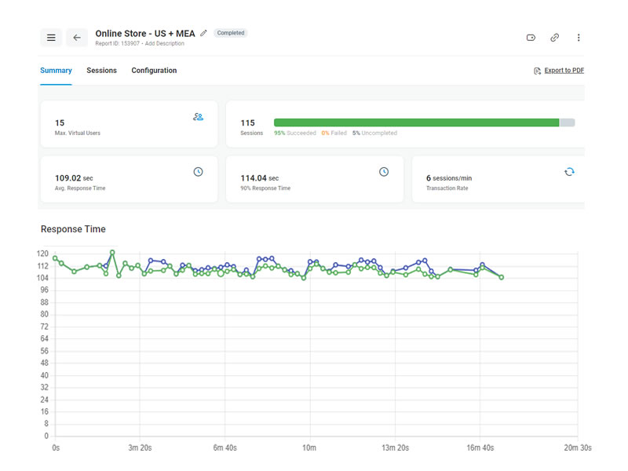This screenshot has height=471, width=628.
Task: Open the three-dot options menu
Action: (579, 37)
